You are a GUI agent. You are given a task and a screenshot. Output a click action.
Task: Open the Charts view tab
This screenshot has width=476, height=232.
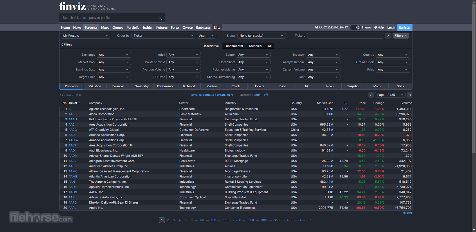click(x=236, y=86)
